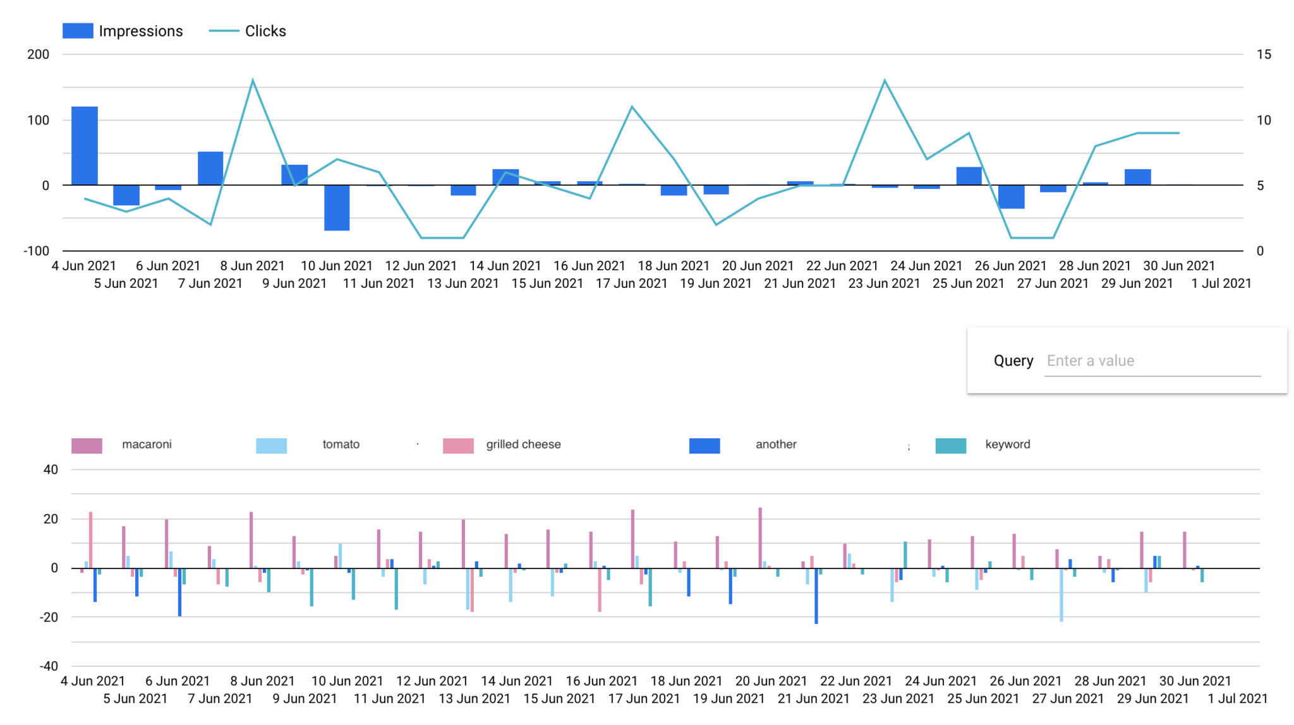This screenshot has width=1294, height=725.
Task: Select the tomato legend label
Action: pos(341,445)
